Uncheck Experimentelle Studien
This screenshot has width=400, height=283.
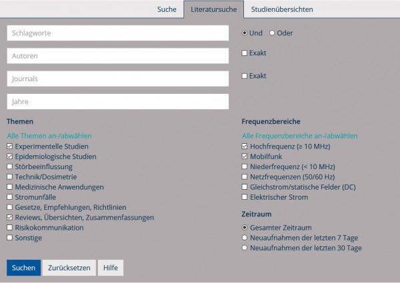pyautogui.click(x=10, y=146)
